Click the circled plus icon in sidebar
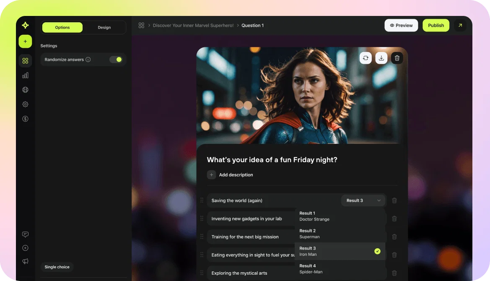This screenshot has width=490, height=281. click(25, 248)
